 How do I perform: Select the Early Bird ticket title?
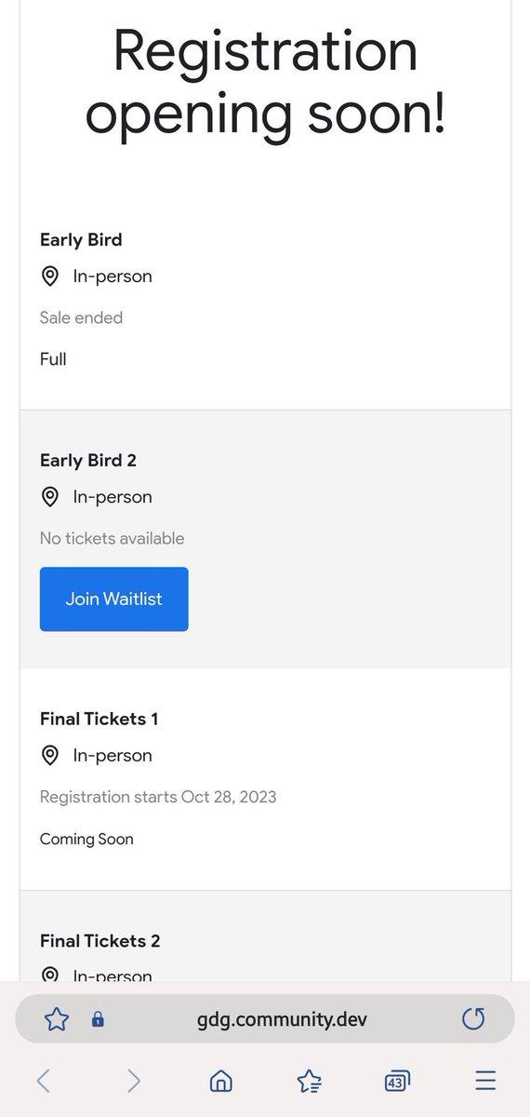pos(81,240)
